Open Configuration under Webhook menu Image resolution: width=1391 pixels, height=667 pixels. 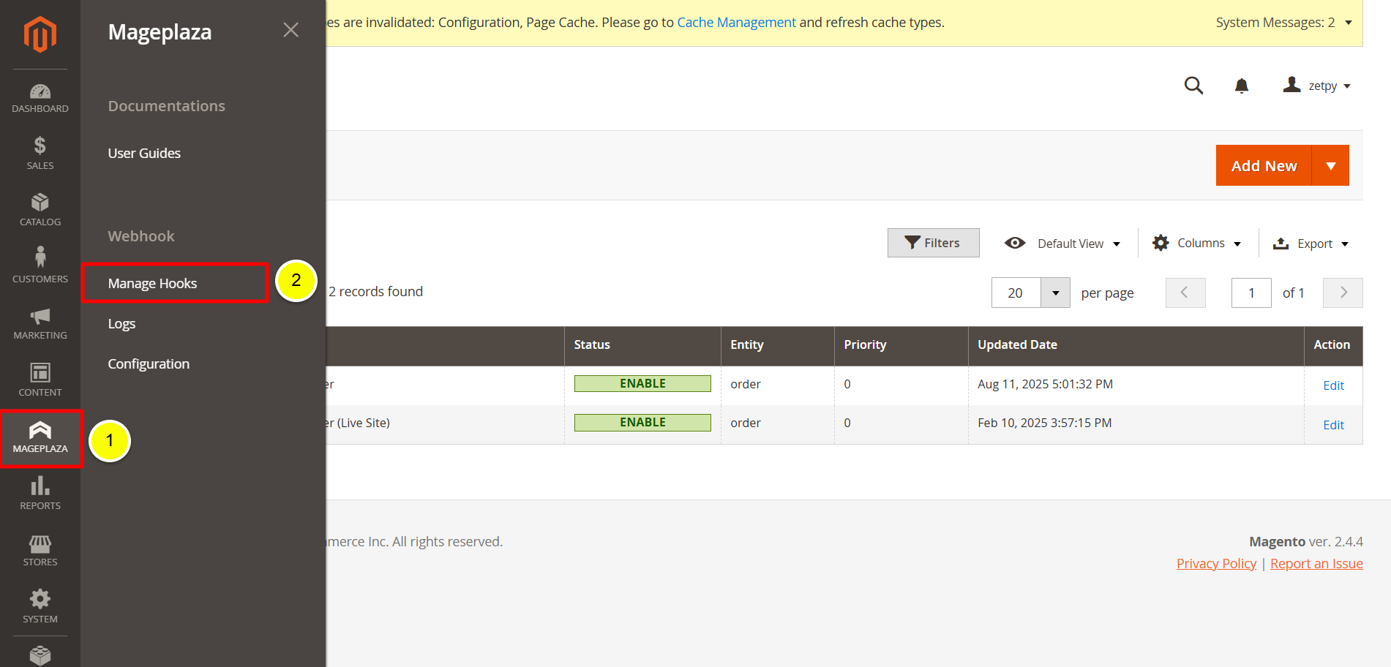tap(149, 364)
